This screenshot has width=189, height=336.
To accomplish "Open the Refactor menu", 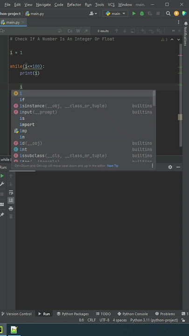I will (74, 5).
